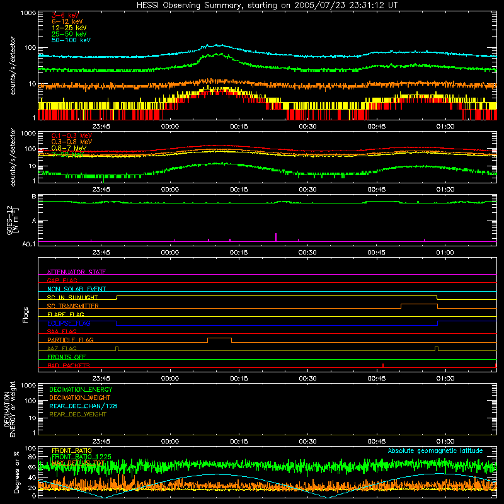
Task: Select the FLARE_FLAG label
Action: point(66,314)
